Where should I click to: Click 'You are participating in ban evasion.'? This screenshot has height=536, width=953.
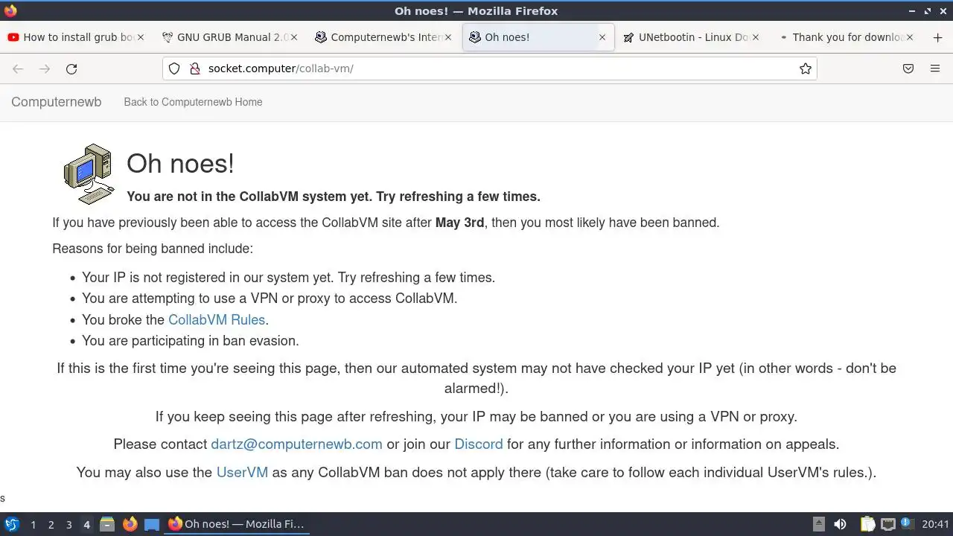(191, 341)
